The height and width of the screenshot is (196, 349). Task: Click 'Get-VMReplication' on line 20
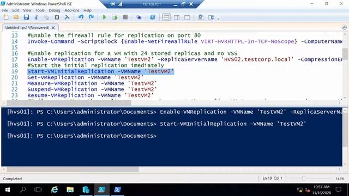56,77
